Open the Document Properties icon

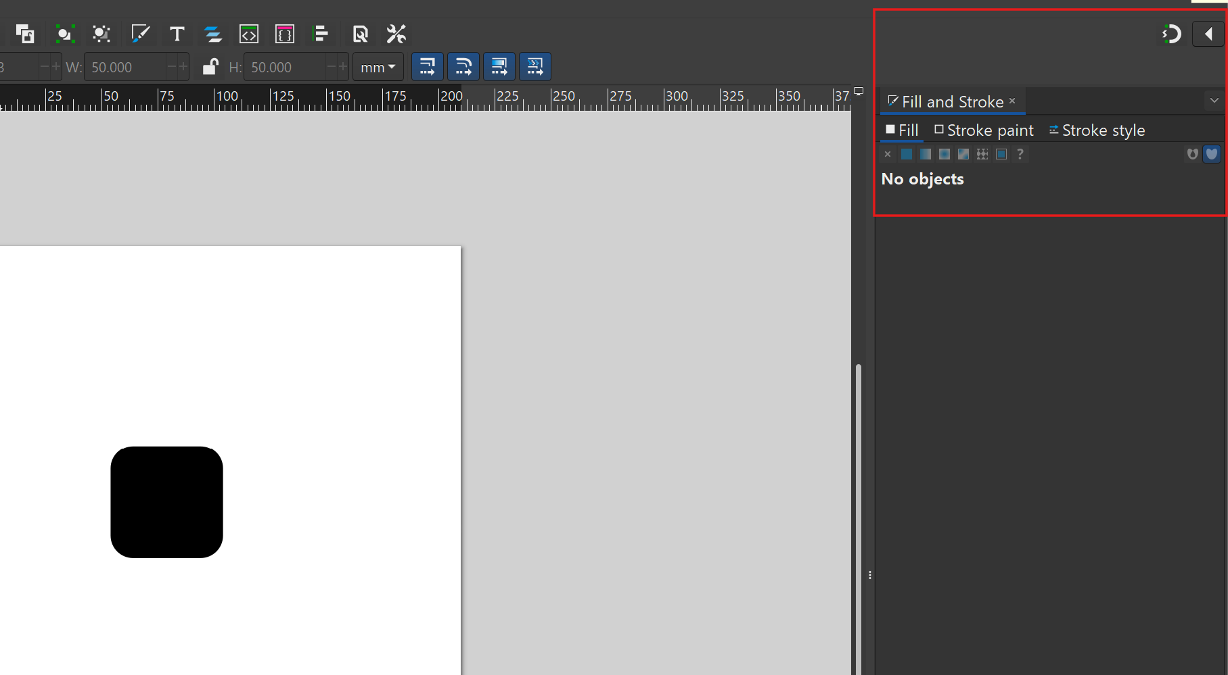360,34
